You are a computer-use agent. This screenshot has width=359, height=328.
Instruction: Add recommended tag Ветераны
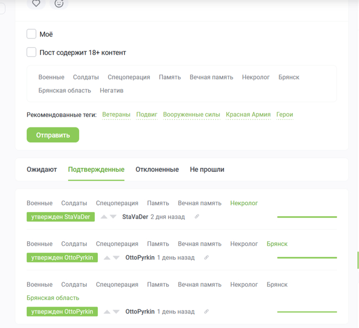tap(116, 114)
